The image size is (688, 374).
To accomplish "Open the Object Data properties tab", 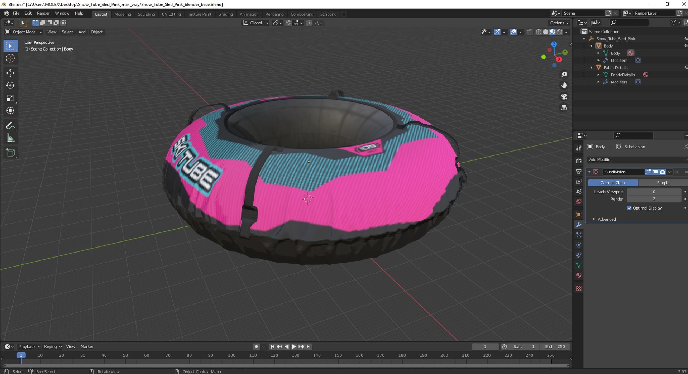I will (x=579, y=265).
